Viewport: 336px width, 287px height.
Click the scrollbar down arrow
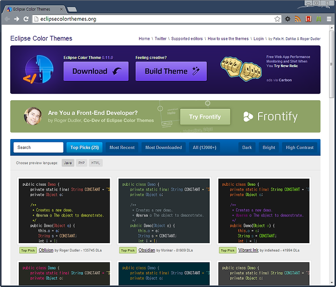pos(332,283)
